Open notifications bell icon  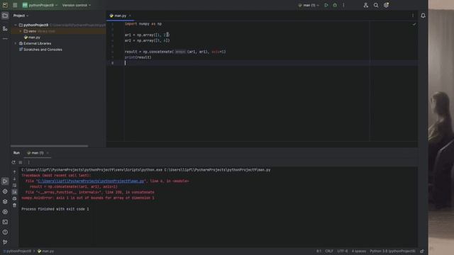(x=423, y=16)
